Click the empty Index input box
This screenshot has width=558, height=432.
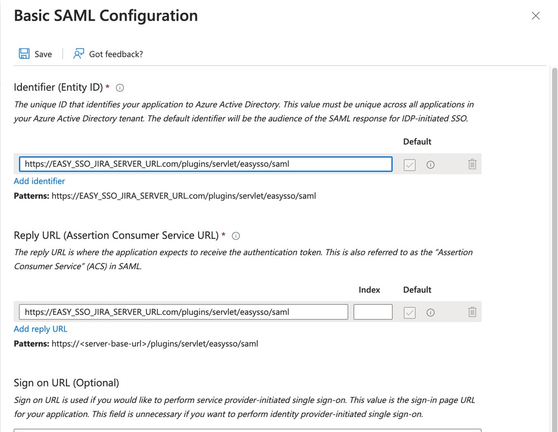pyautogui.click(x=373, y=312)
